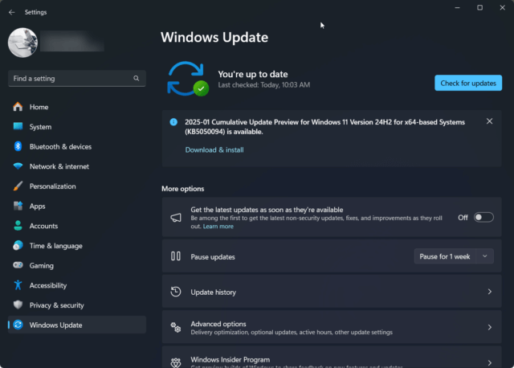Dismiss the KB5050094 update notice
514x368 pixels.
pyautogui.click(x=489, y=121)
